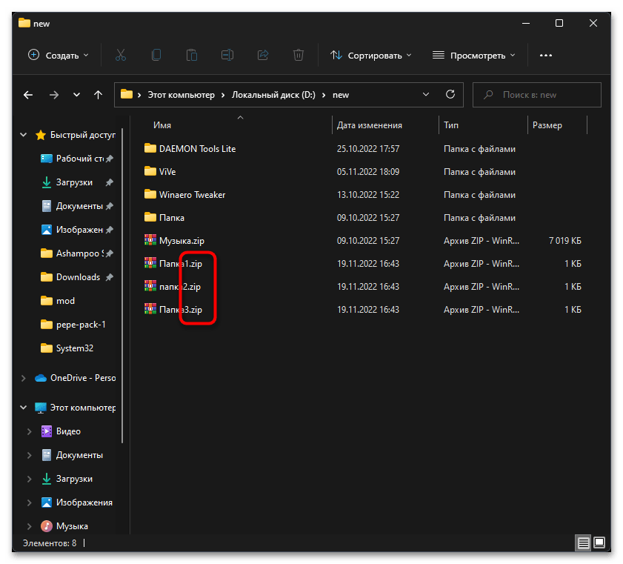
Task: Click the Delete trash bin icon
Action: coord(298,55)
